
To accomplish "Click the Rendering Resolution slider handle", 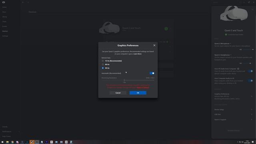I will [x=124, y=80].
